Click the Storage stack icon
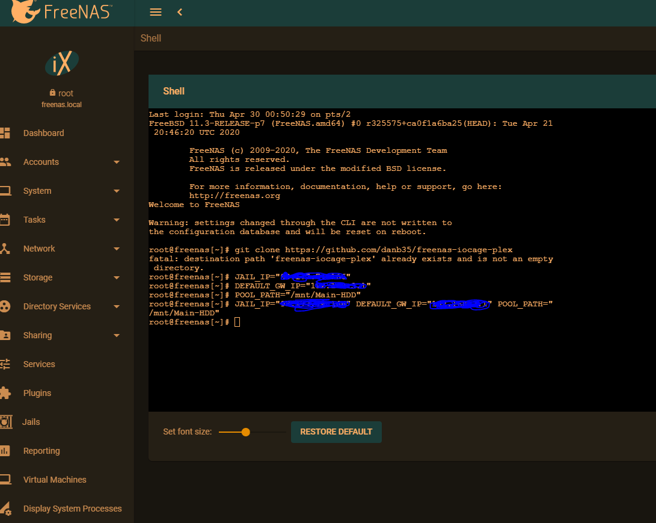The width and height of the screenshot is (656, 523). pyautogui.click(x=5, y=277)
